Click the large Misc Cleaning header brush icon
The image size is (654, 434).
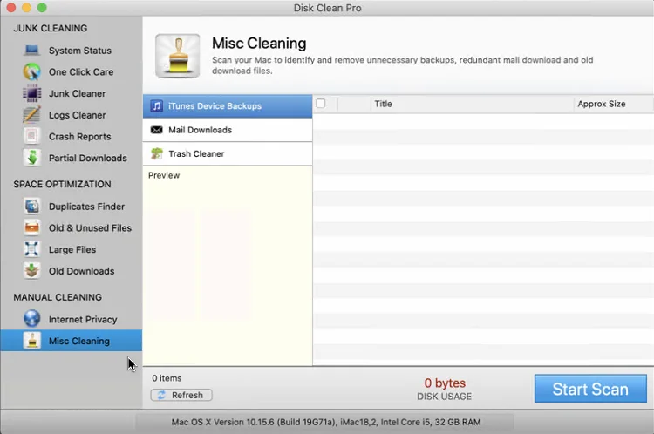[177, 56]
